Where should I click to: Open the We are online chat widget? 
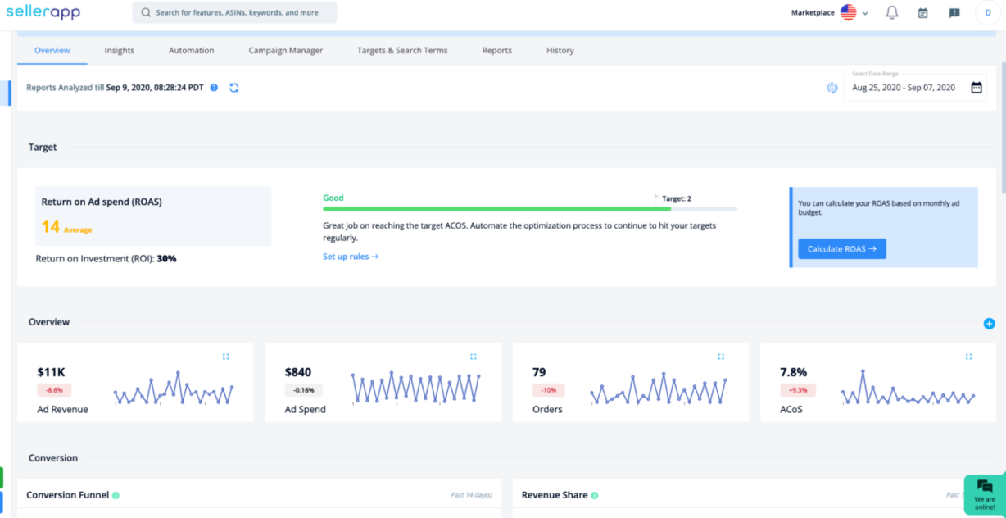click(x=984, y=494)
